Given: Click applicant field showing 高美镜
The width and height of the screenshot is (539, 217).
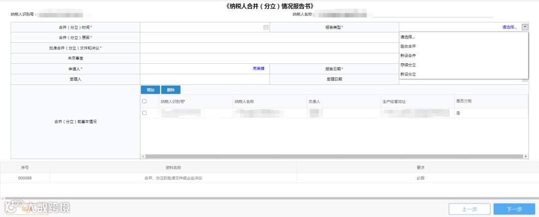Looking at the screenshot, I should coord(205,69).
